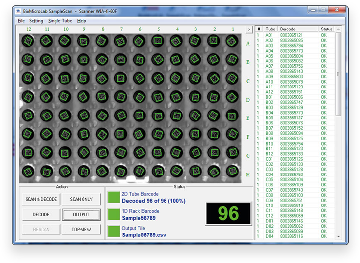This screenshot has height=263, width=360.
Task: Select row A06 barcode 8003865082
Action: click(295, 61)
